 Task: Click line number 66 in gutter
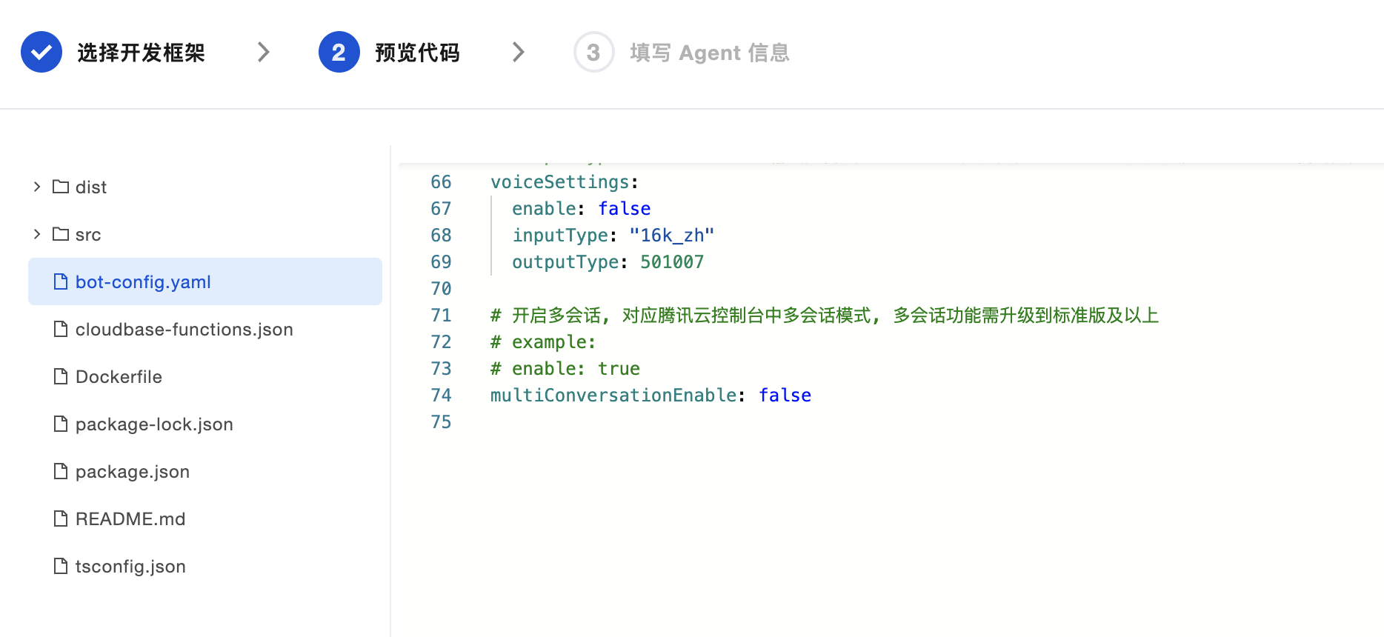tap(441, 182)
